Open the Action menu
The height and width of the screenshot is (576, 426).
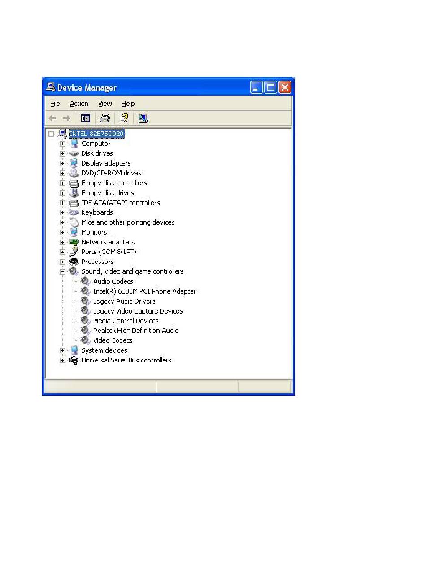(79, 104)
